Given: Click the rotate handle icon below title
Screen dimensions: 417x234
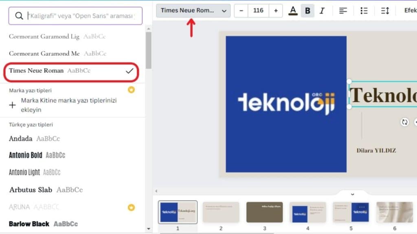Looking at the screenshot, I should click(404, 122).
